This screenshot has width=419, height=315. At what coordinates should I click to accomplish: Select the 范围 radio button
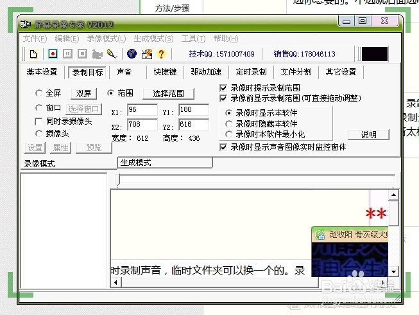110,93
